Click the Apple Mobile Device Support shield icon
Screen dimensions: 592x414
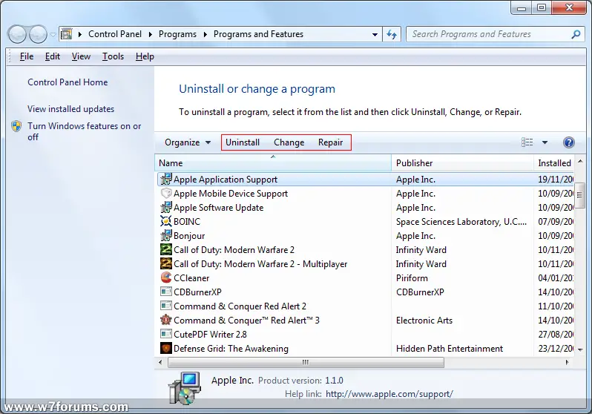166,194
